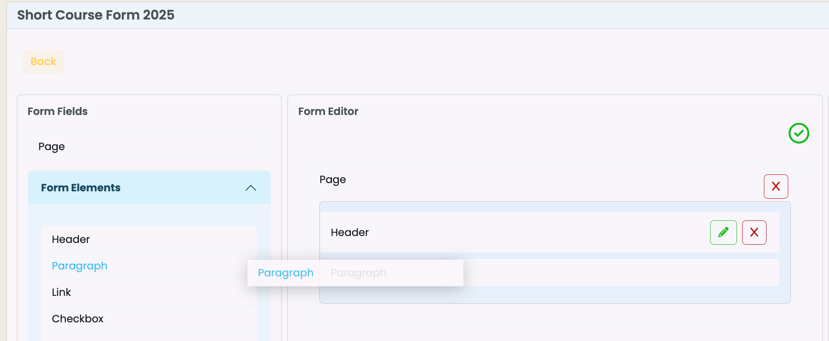Click the Form Fields heading
The height and width of the screenshot is (341, 829).
pos(58,111)
